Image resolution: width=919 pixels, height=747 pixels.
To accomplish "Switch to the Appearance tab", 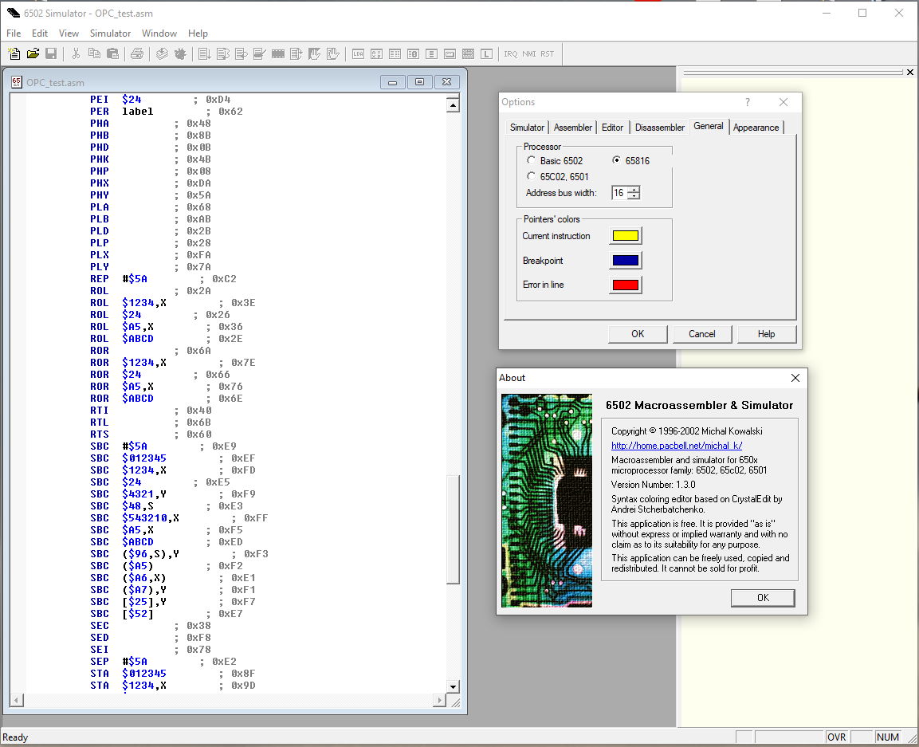I will pos(756,128).
